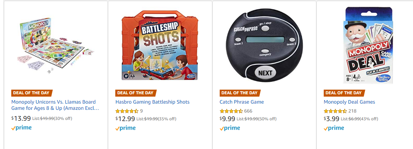Click the $9.99 Catch Phrase price

coord(227,119)
